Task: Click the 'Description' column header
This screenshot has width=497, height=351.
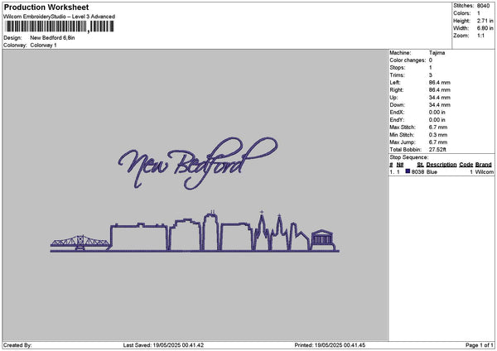Action: click(x=442, y=165)
